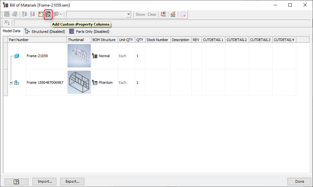Click the Update Mass Properties icon
Screen dimensions: 313x187
tap(173, 14)
